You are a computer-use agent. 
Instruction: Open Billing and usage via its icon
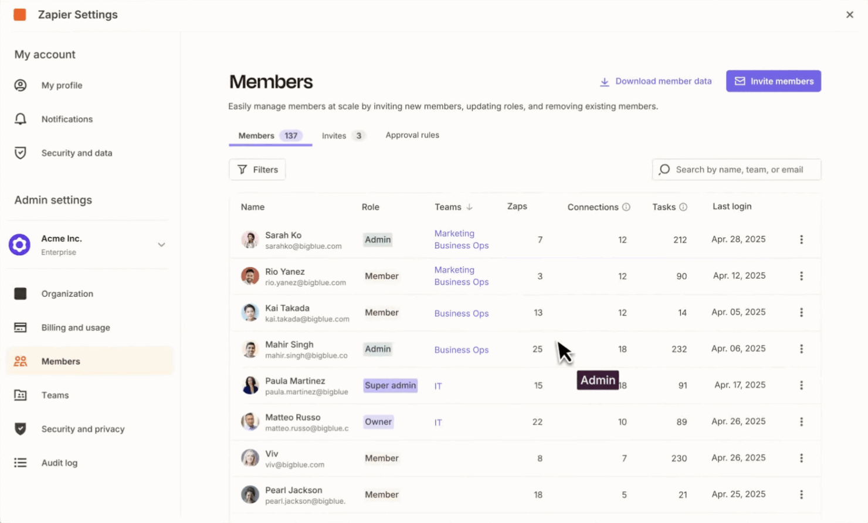pyautogui.click(x=21, y=327)
